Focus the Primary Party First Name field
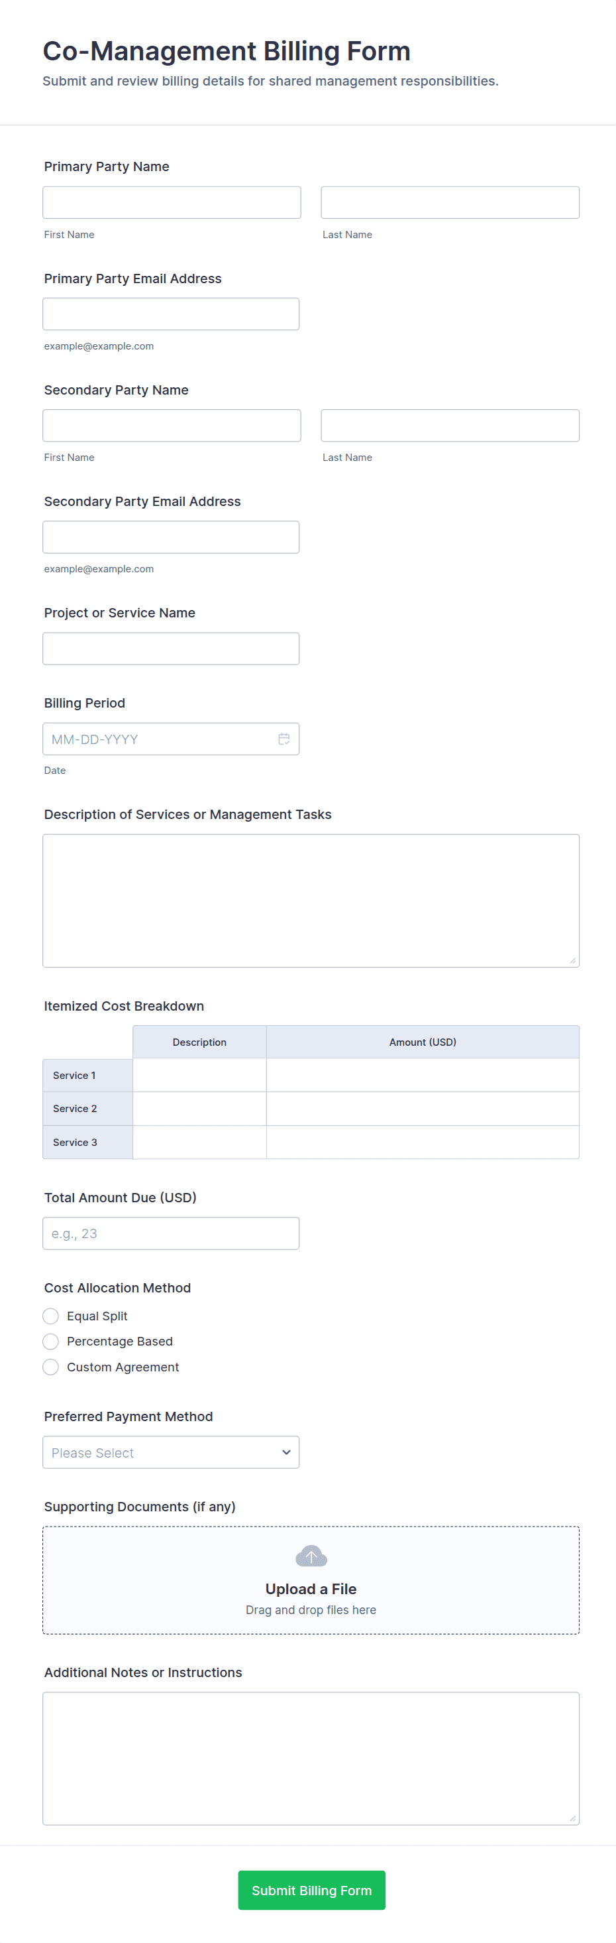This screenshot has width=616, height=1943. 172,202
